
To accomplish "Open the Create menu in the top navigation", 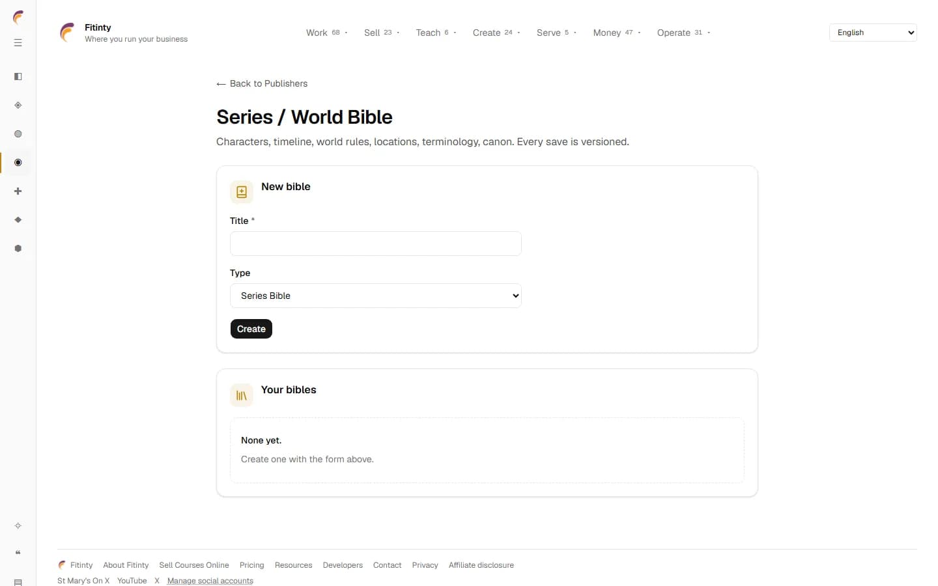I will coord(496,33).
